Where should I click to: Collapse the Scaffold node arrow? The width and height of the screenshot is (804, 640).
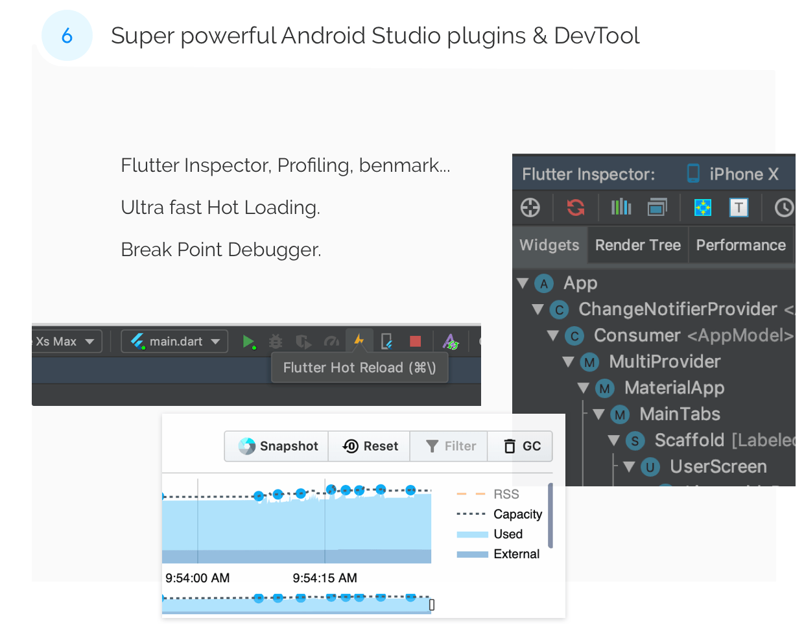(614, 440)
